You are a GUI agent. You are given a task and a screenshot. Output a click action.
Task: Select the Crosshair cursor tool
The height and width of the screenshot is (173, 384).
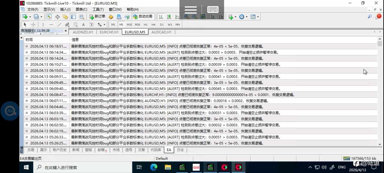coord(33,25)
